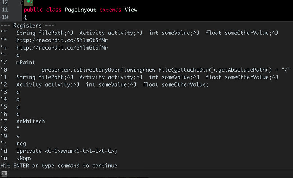This screenshot has height=178, width=293.
Task: Click line number 10 in the gutter
Action: click(5, 17)
